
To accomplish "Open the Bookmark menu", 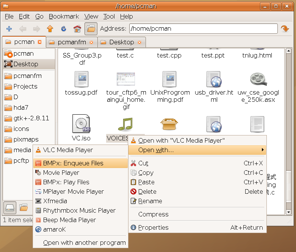I will [64, 16].
